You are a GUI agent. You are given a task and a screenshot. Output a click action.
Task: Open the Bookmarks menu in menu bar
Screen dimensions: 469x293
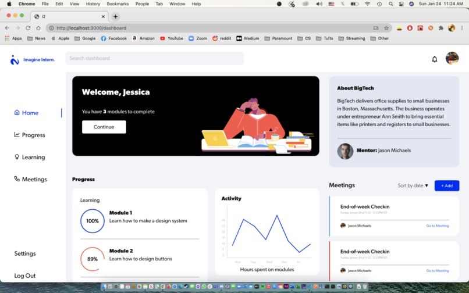coord(118,4)
